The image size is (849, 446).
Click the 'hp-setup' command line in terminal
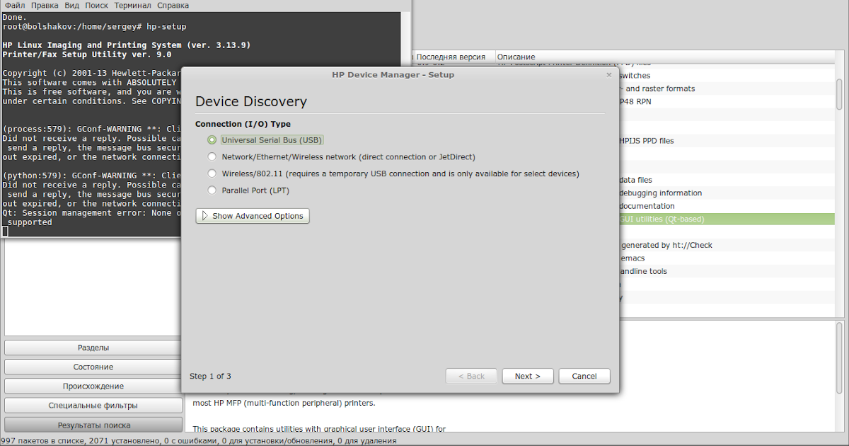tap(94, 26)
